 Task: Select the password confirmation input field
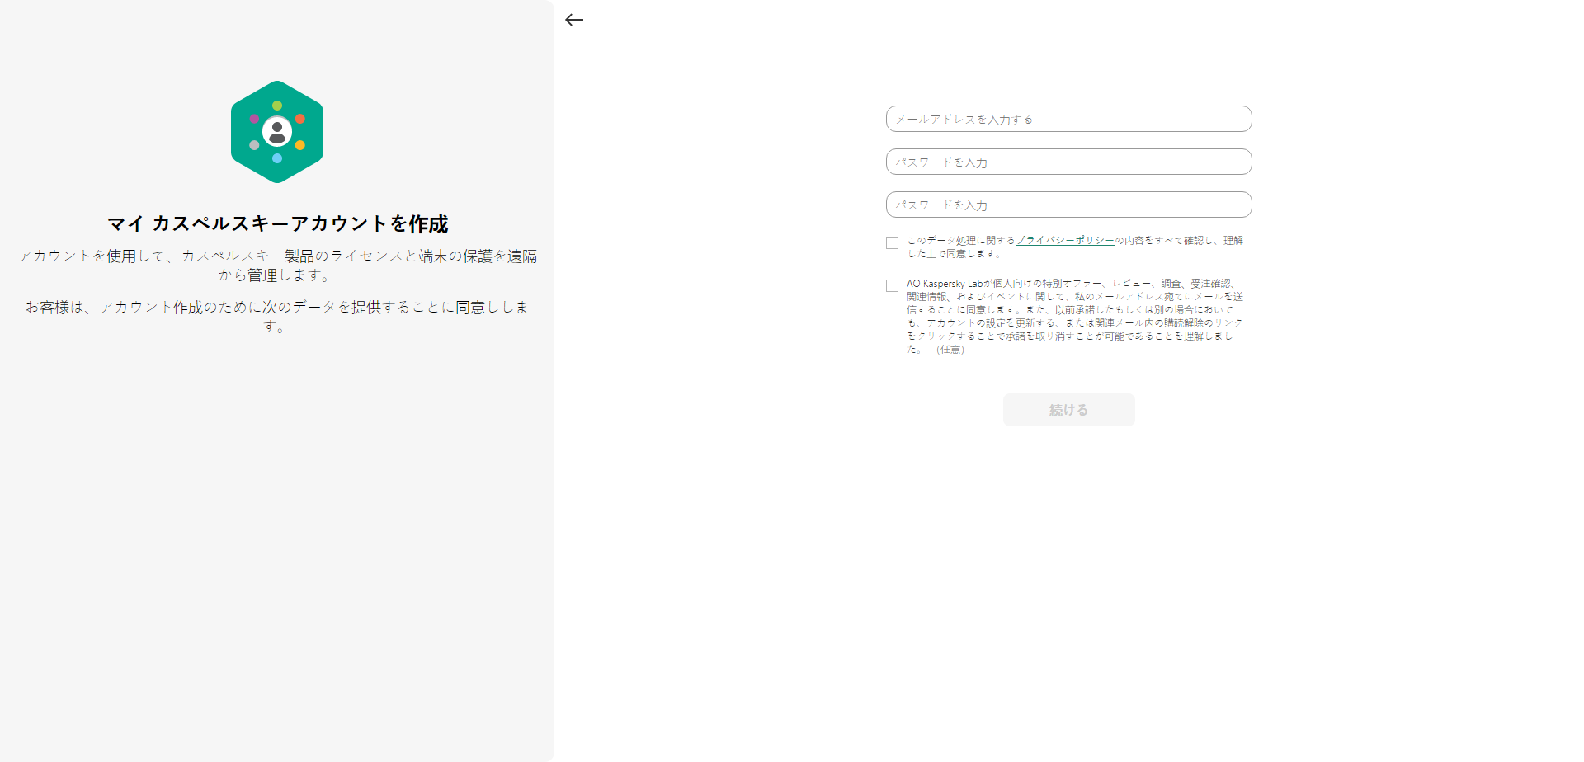point(1068,205)
